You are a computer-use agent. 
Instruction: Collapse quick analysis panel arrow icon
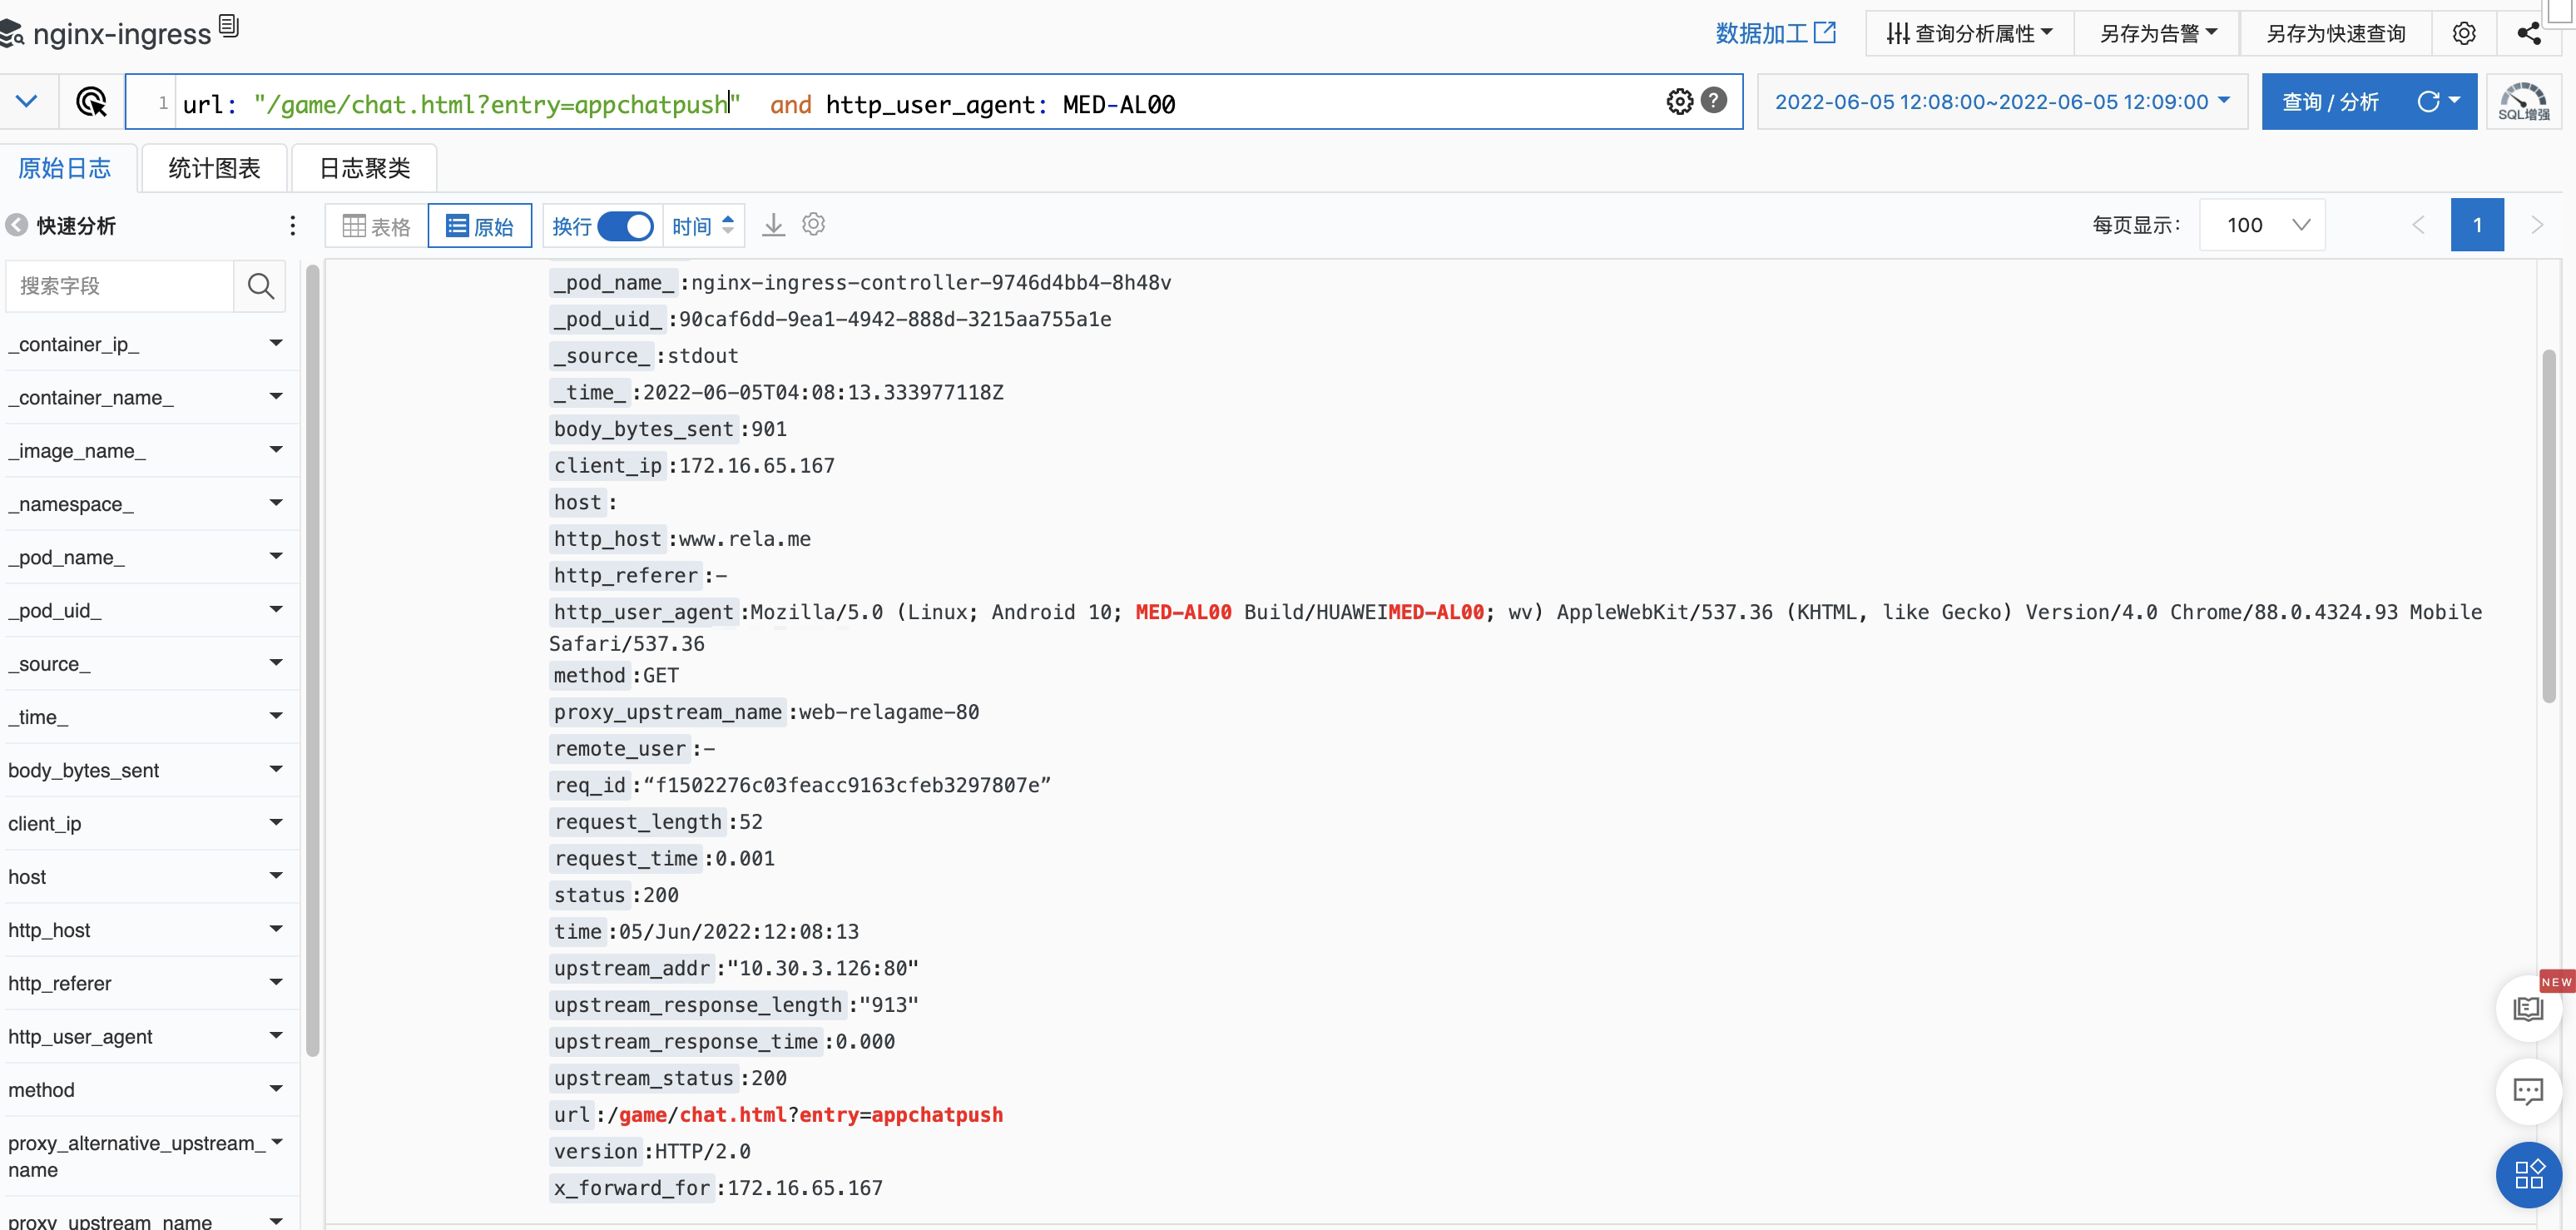click(17, 225)
